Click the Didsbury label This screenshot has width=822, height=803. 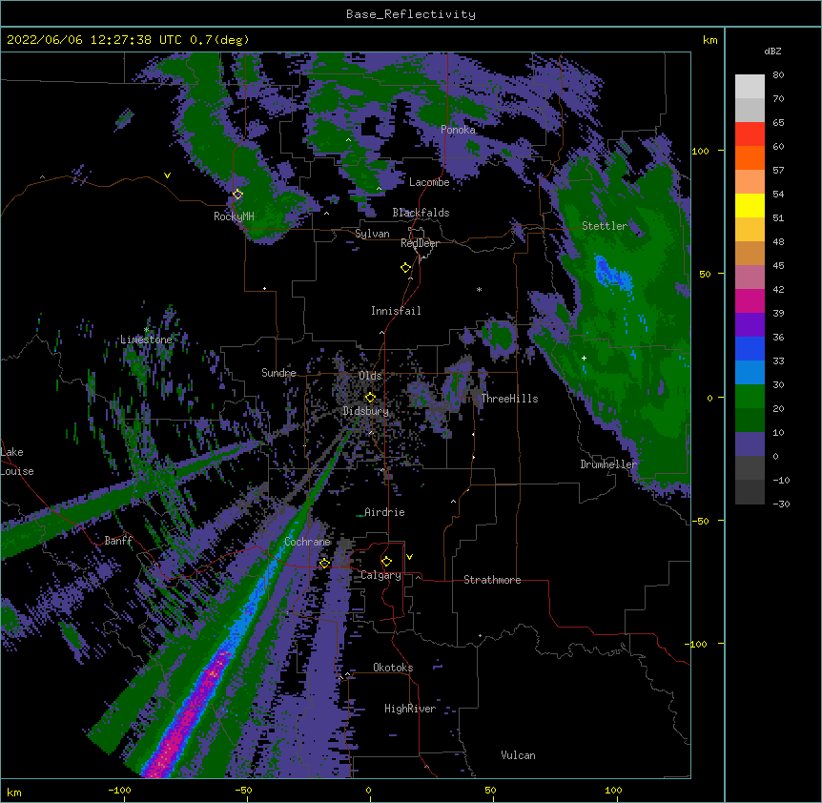(x=366, y=411)
